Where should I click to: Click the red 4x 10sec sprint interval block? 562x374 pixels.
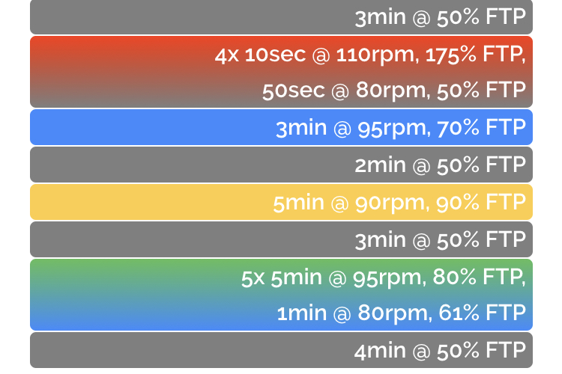coord(281,72)
